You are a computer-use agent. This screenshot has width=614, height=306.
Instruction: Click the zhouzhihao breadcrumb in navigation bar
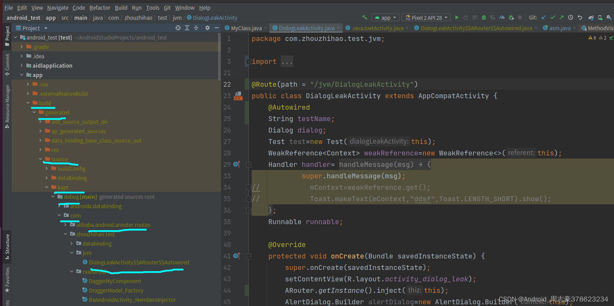point(138,18)
